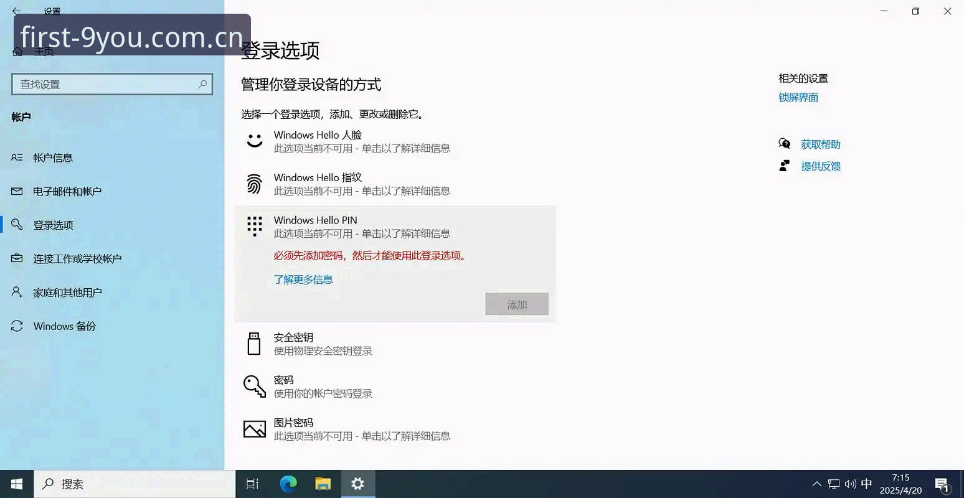
Task: Click the taskbar clock showing 7:15
Action: [900, 484]
